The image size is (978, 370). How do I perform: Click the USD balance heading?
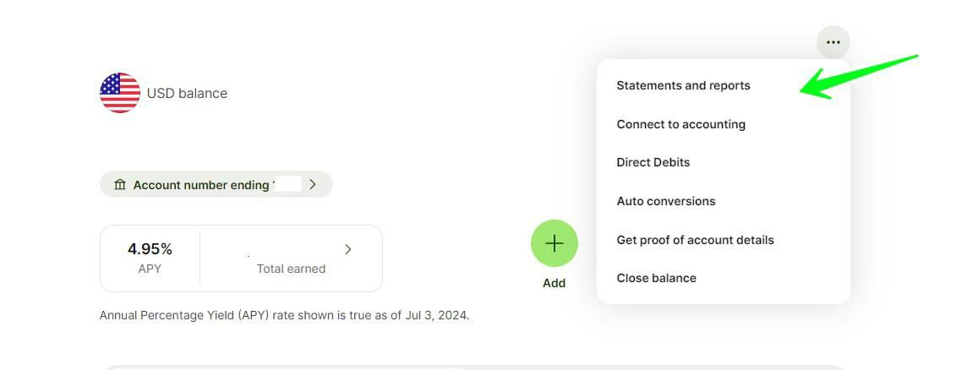187,94
